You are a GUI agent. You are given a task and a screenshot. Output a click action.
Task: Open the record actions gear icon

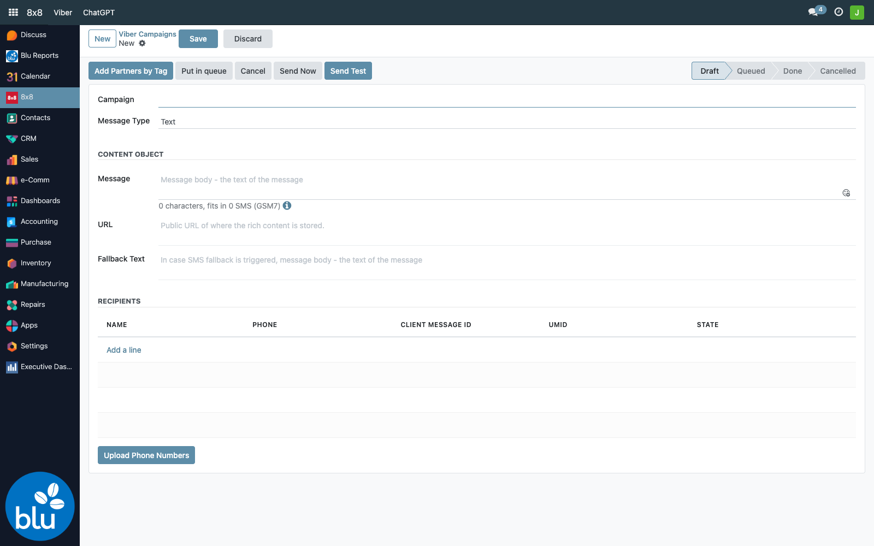[x=142, y=44]
